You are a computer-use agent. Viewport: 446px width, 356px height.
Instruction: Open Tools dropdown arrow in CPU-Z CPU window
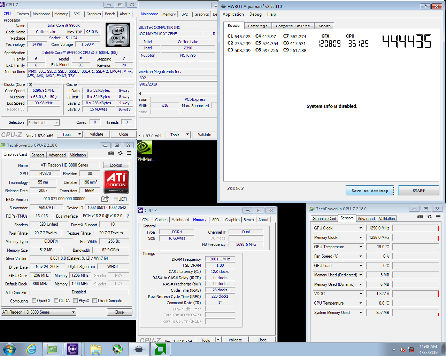pyautogui.click(x=79, y=134)
